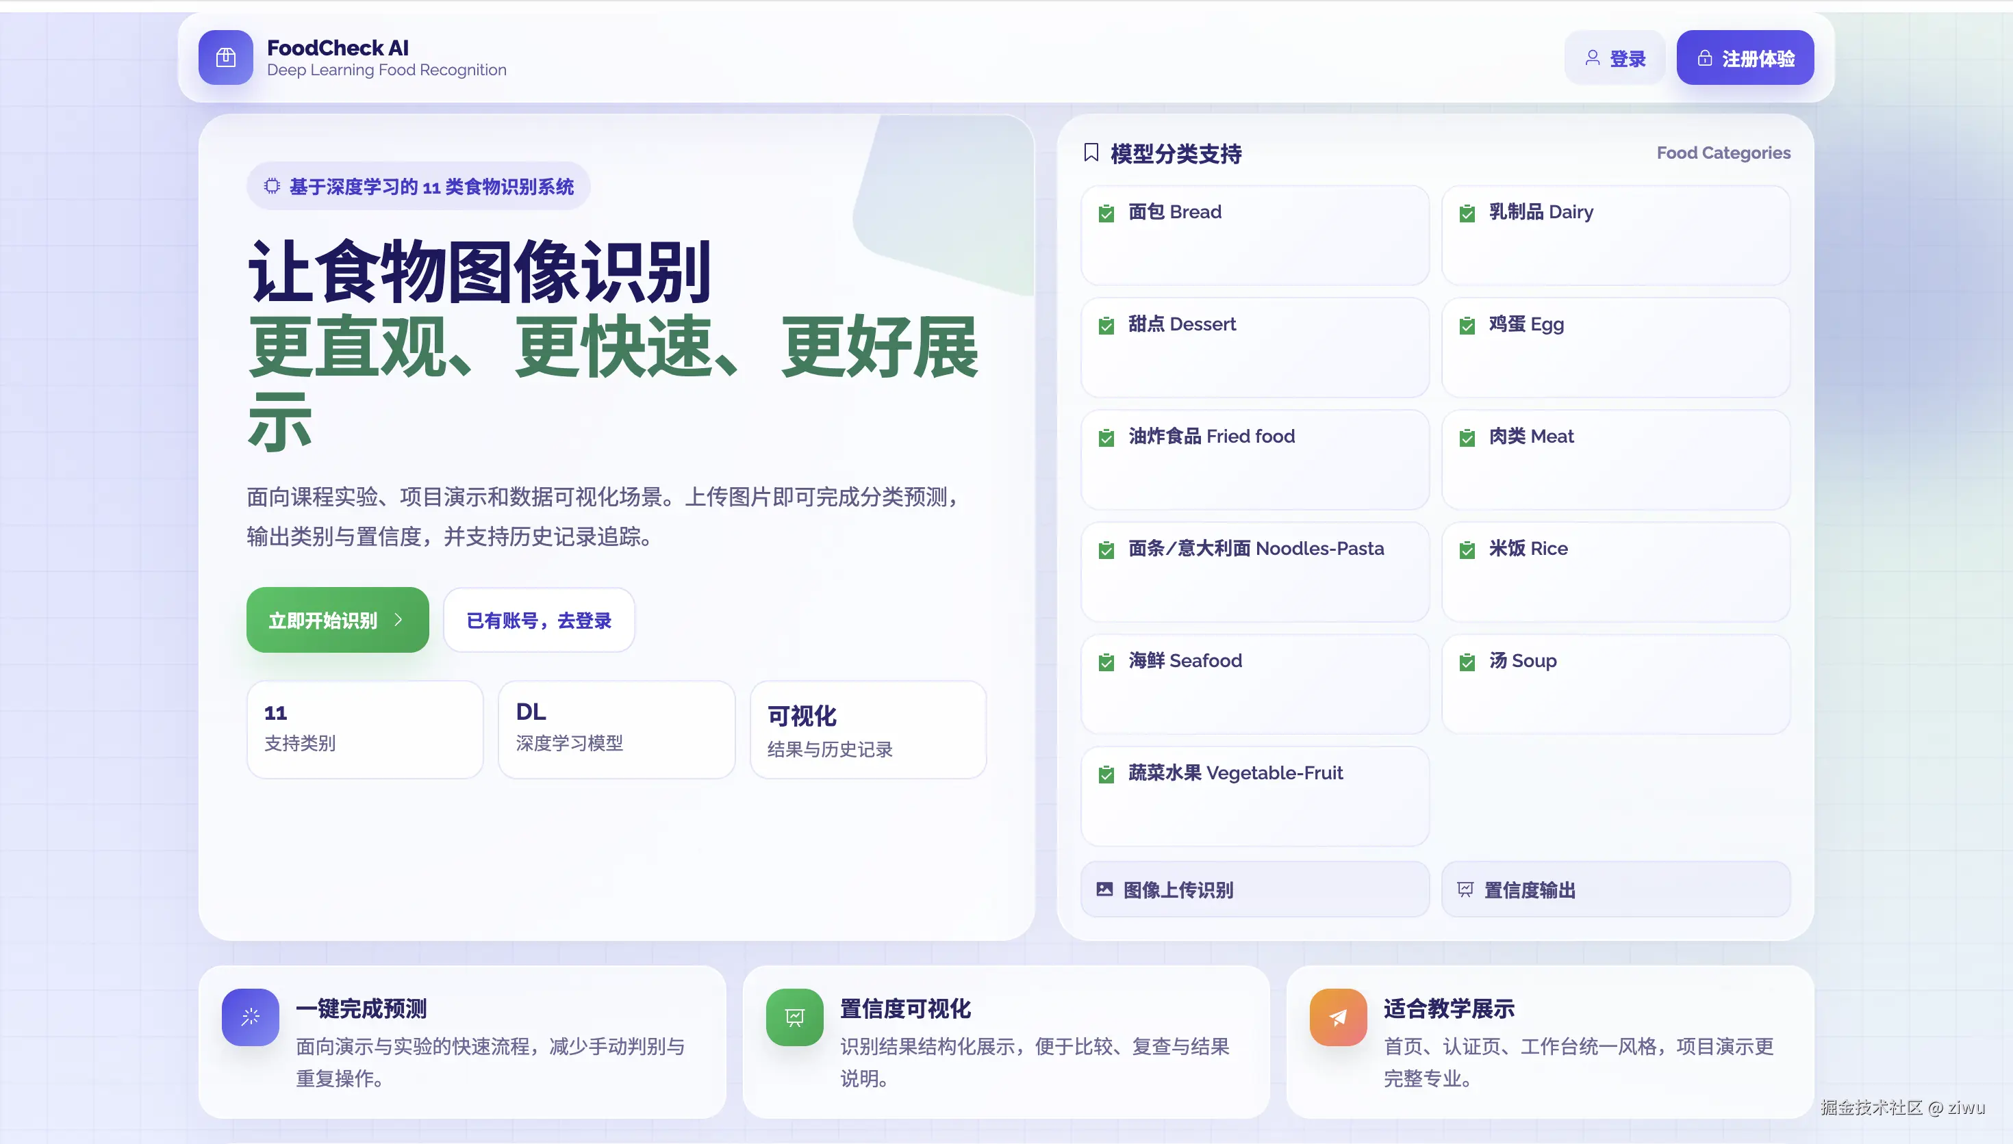The image size is (2013, 1144).
Task: Toggle the 鸡蛋 Egg category checkbox
Action: 1468,325
